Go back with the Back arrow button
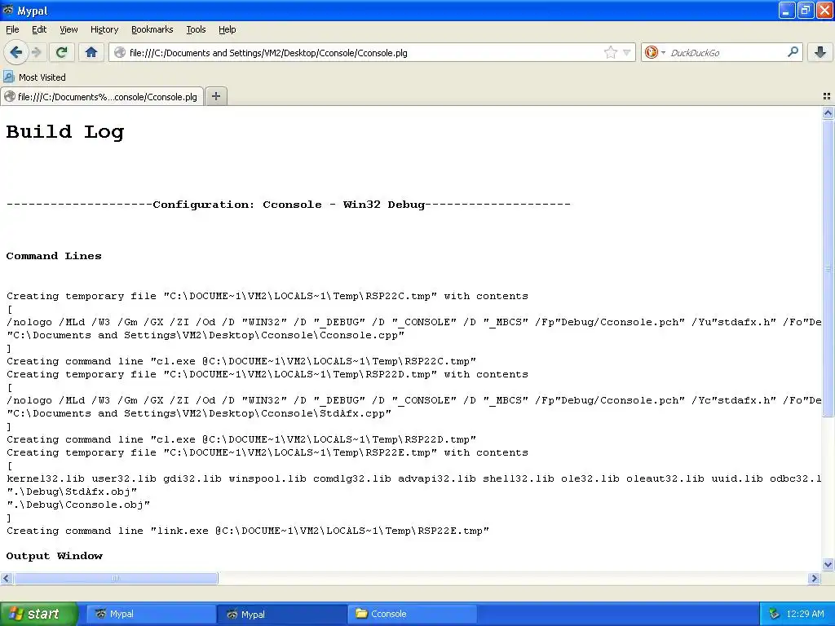This screenshot has height=626, width=835. pyautogui.click(x=16, y=52)
